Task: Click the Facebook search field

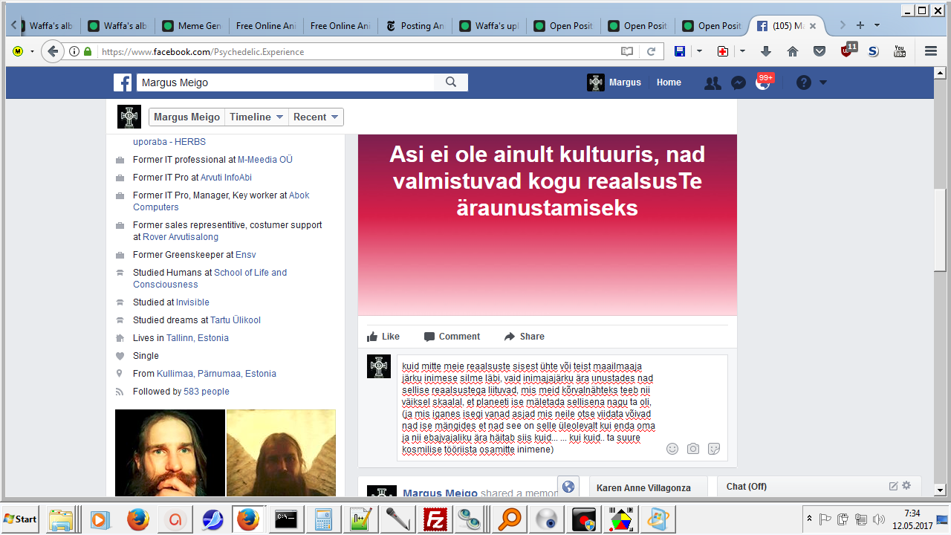Action: 286,82
